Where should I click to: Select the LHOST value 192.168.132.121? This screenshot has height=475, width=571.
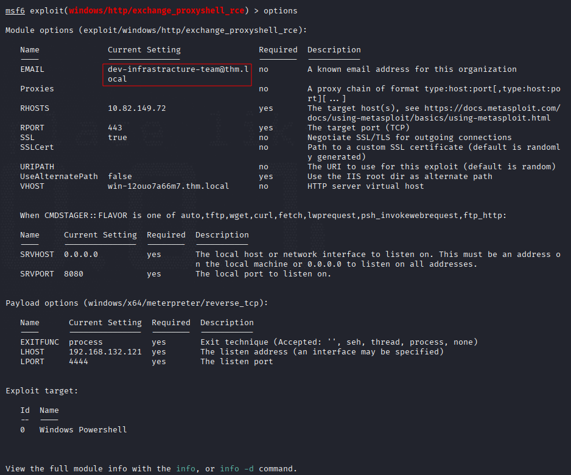point(105,352)
